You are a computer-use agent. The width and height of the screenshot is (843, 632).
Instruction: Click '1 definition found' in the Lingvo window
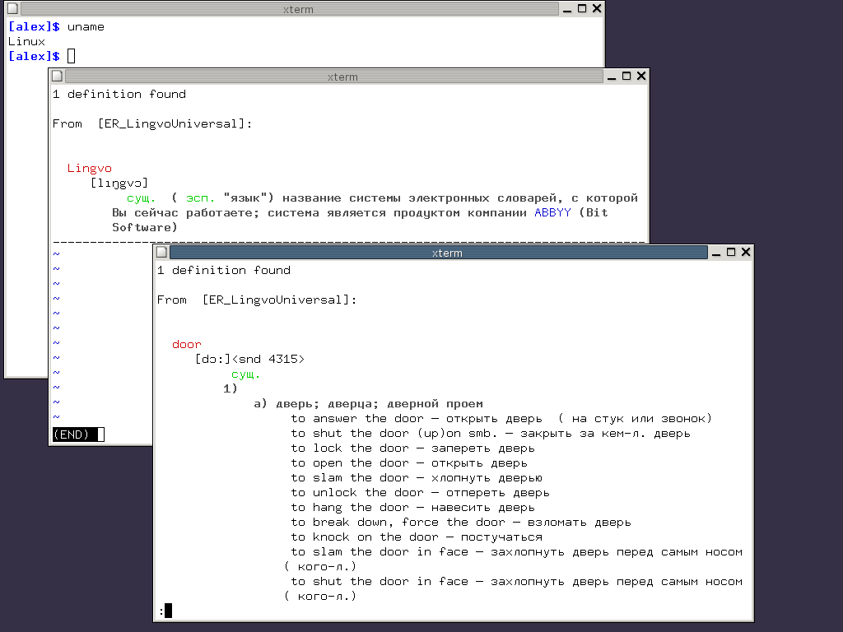[119, 94]
